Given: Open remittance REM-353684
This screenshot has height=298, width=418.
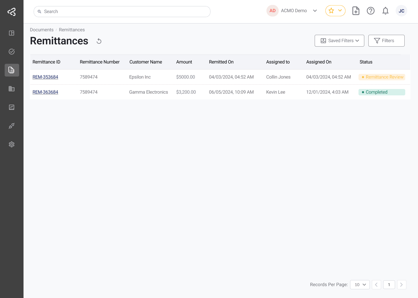Looking at the screenshot, I should click(45, 77).
